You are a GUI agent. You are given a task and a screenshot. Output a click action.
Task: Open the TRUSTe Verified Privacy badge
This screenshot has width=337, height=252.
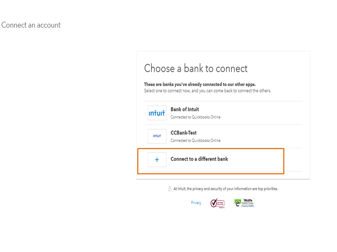tap(245, 203)
